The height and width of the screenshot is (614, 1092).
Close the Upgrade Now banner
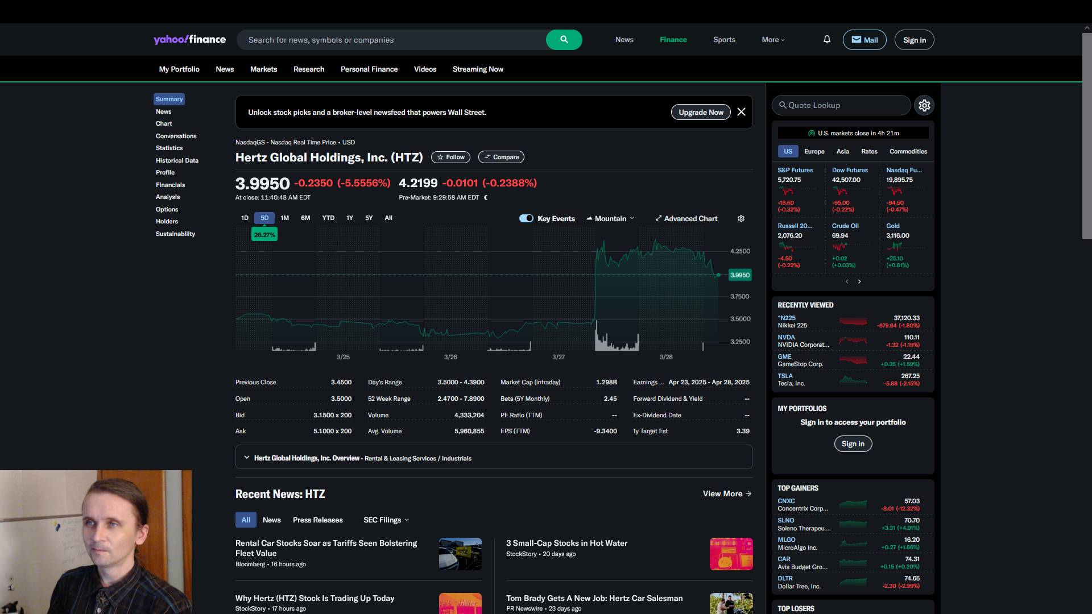(741, 112)
